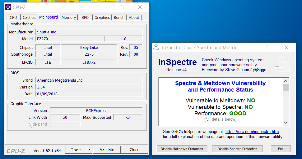Click the empty Side Band field

coord(65,124)
